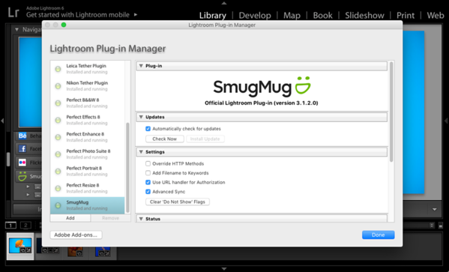Click Check Now button
The width and height of the screenshot is (449, 272).
coord(165,139)
